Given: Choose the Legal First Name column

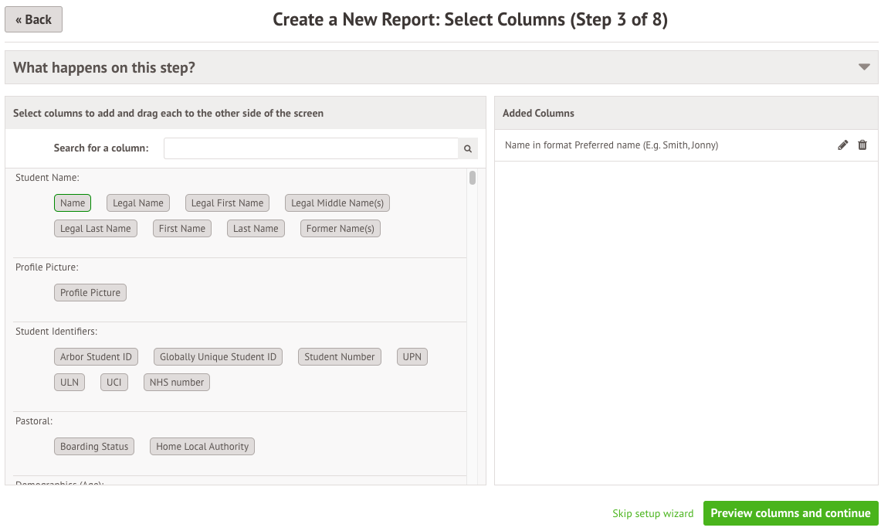Looking at the screenshot, I should (x=227, y=203).
